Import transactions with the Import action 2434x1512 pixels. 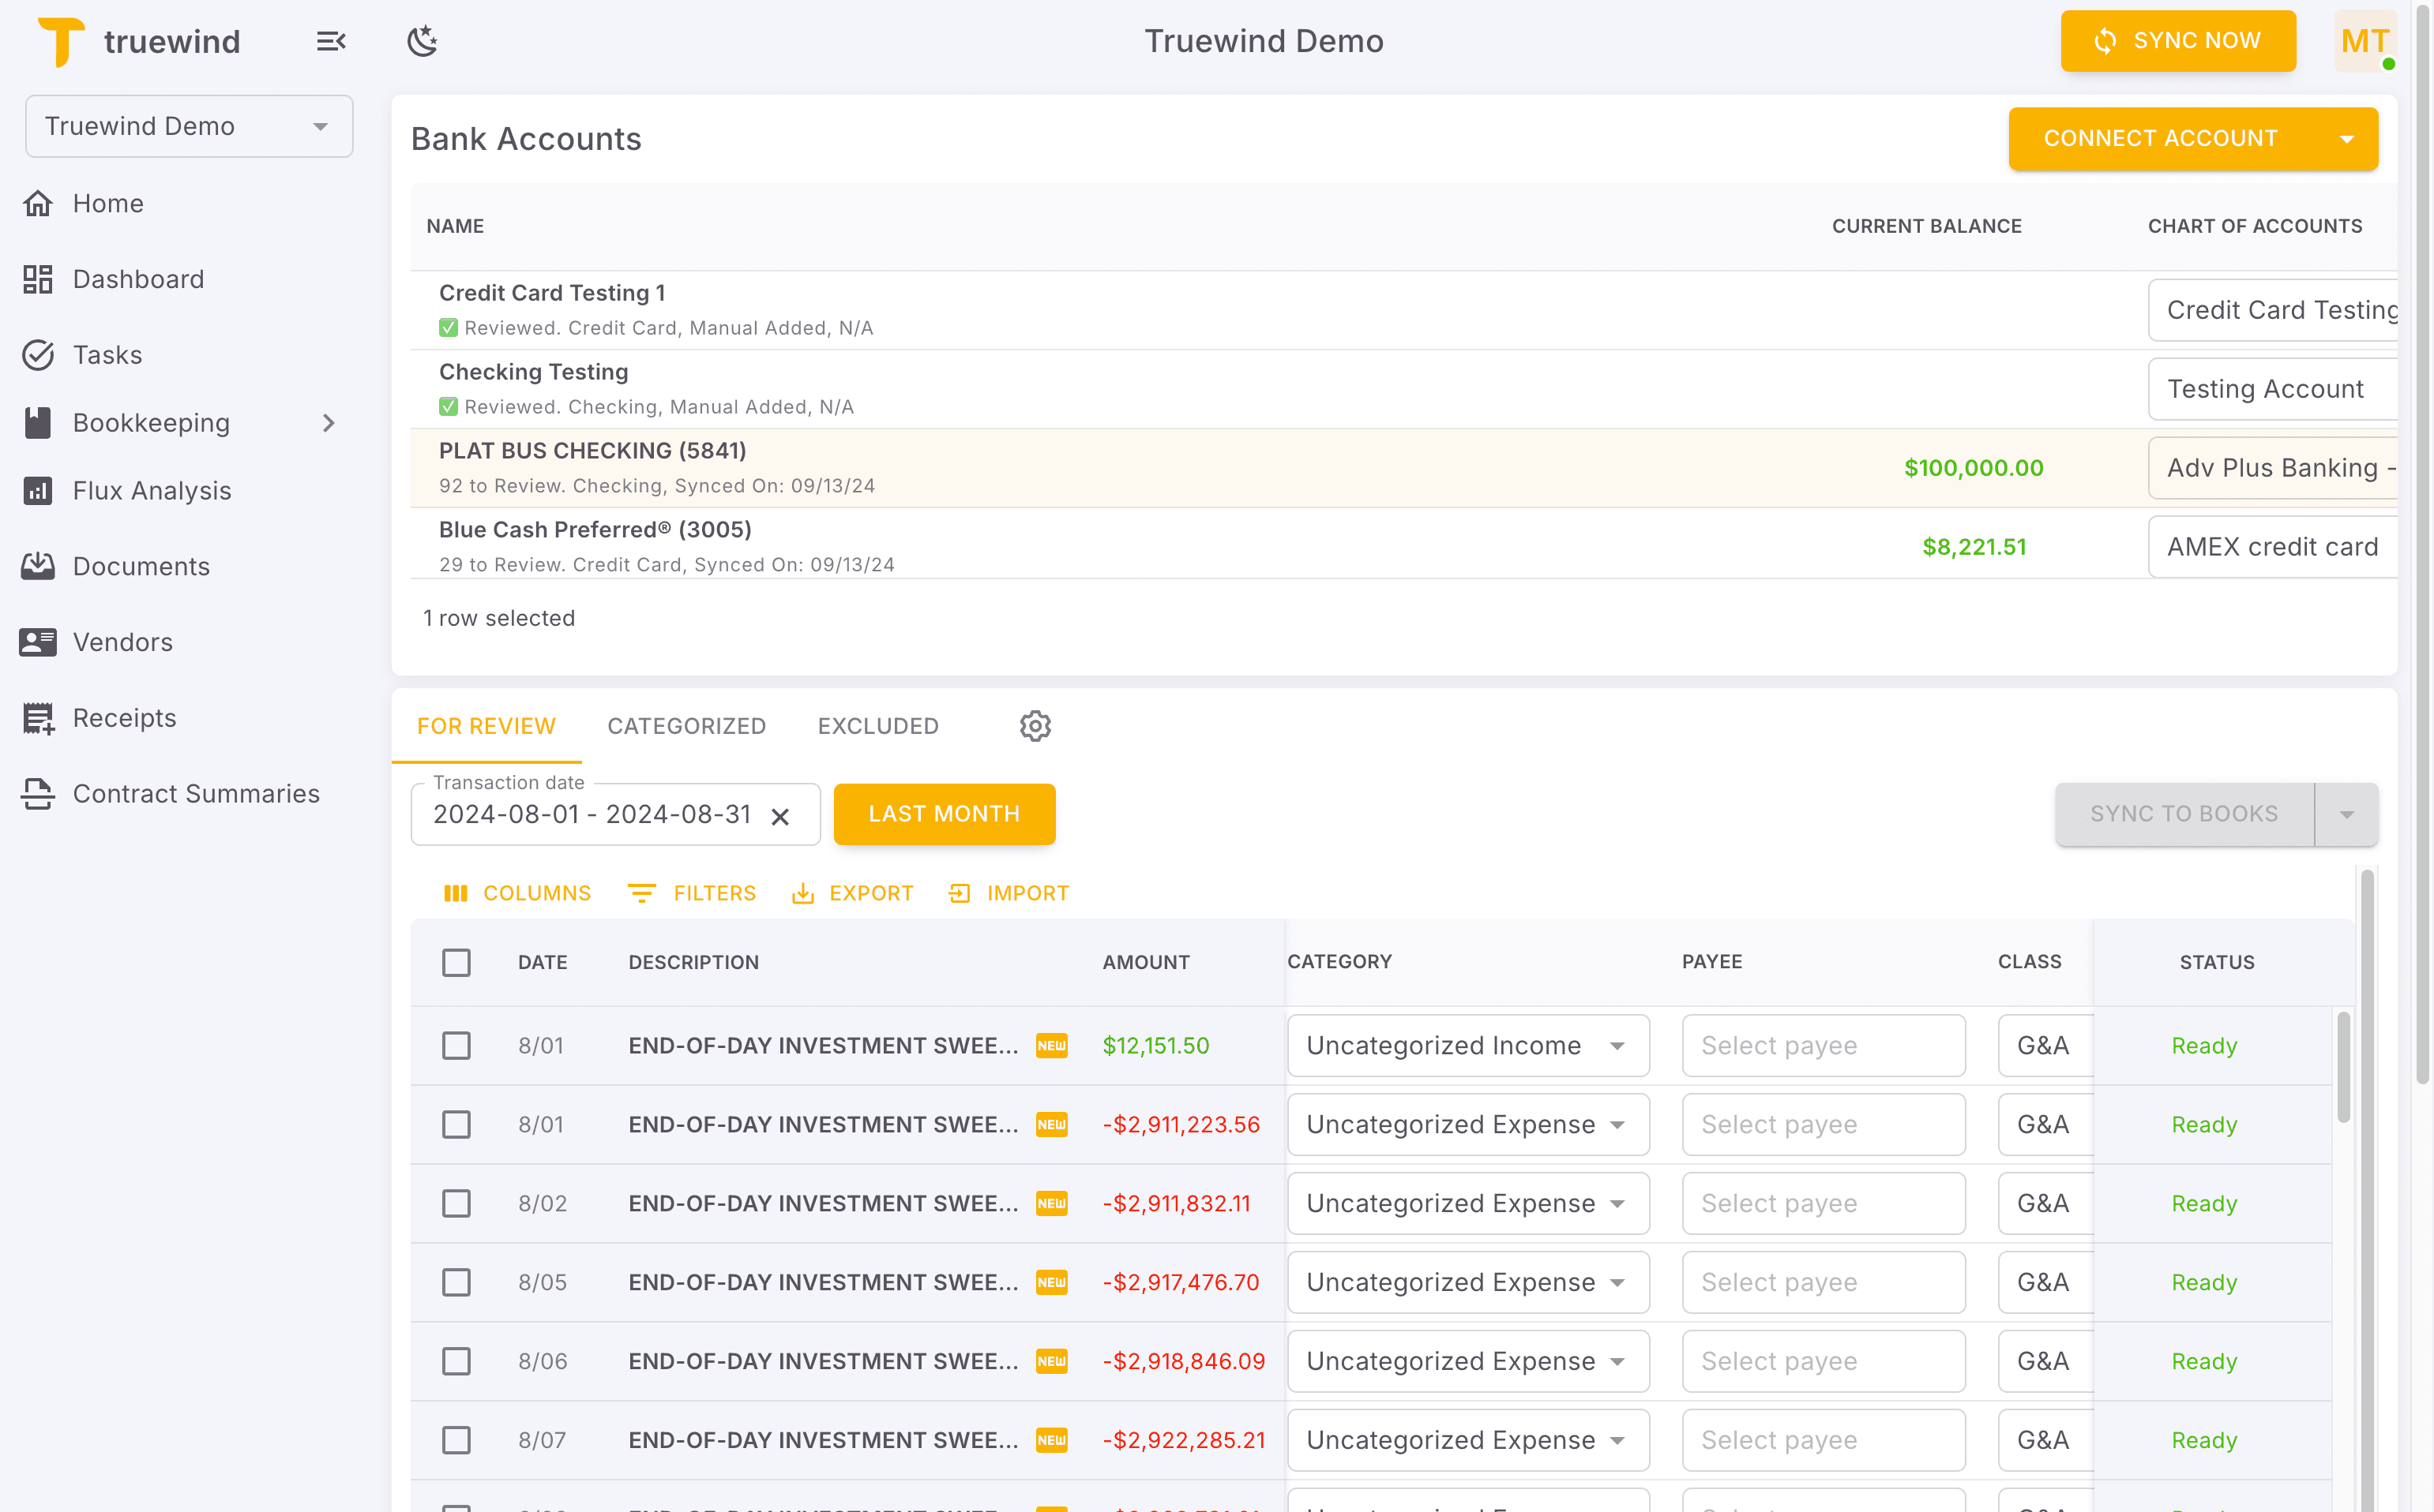click(x=1009, y=893)
